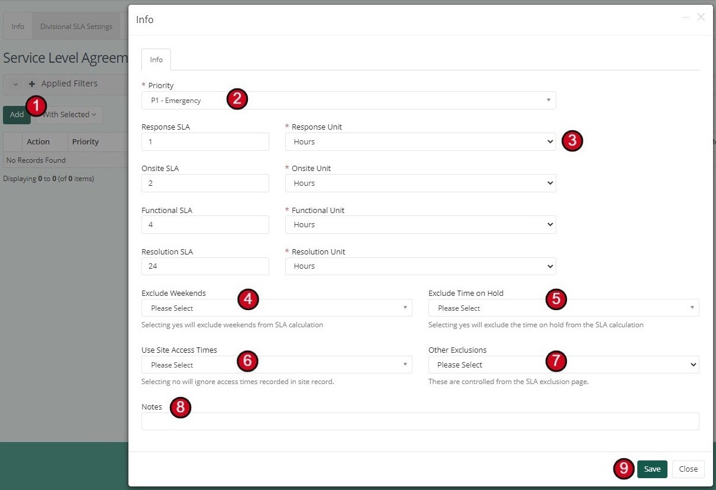Open the Use Site Access Times dropdown
This screenshot has width=716, height=490.
click(x=276, y=365)
